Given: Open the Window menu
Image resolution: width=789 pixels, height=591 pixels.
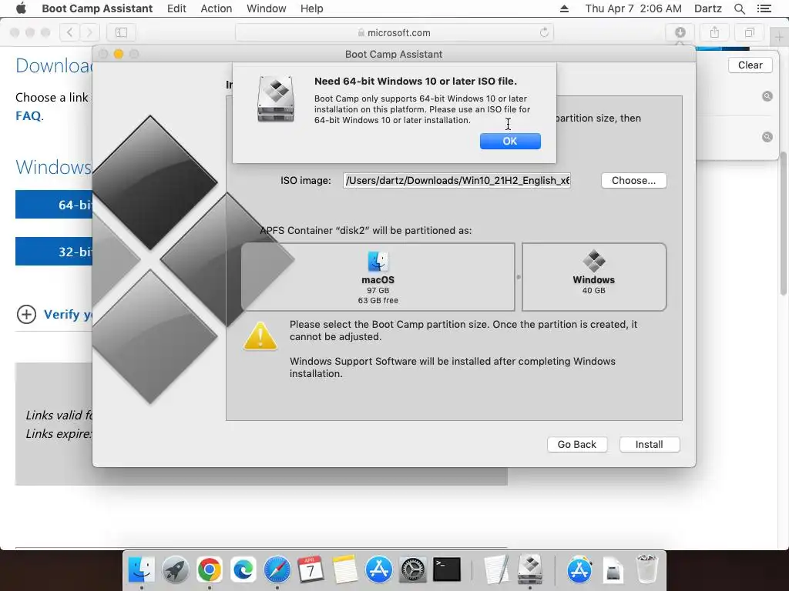Looking at the screenshot, I should 266,8.
